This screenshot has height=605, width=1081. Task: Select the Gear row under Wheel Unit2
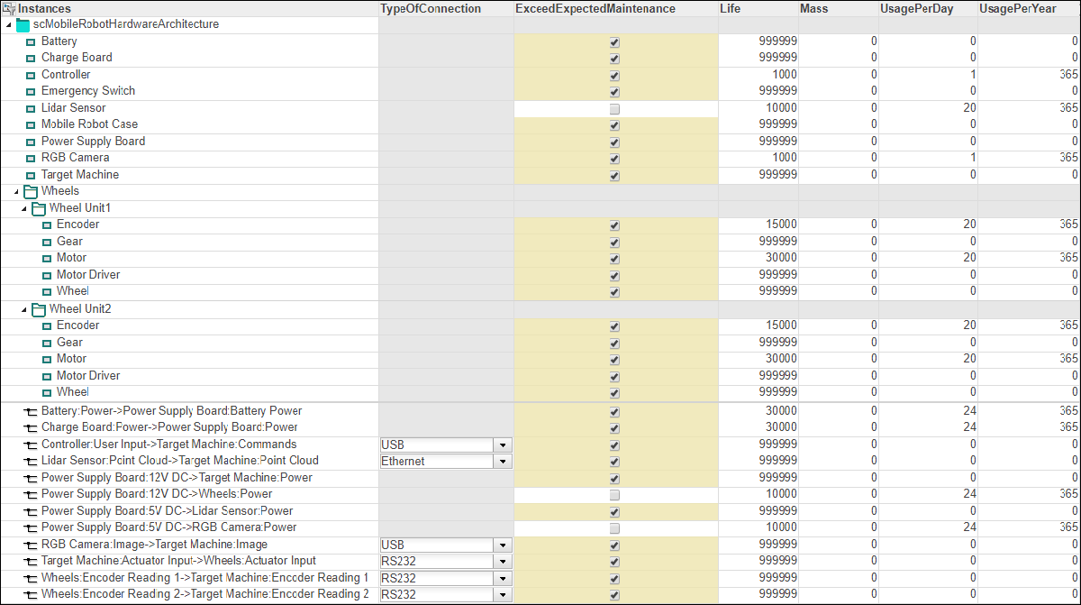pos(540,343)
